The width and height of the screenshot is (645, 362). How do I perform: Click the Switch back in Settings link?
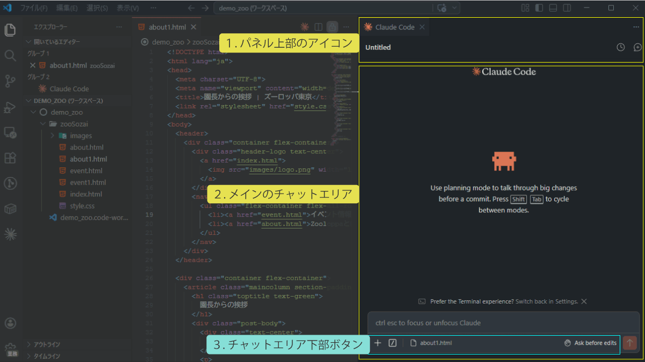[x=547, y=301]
